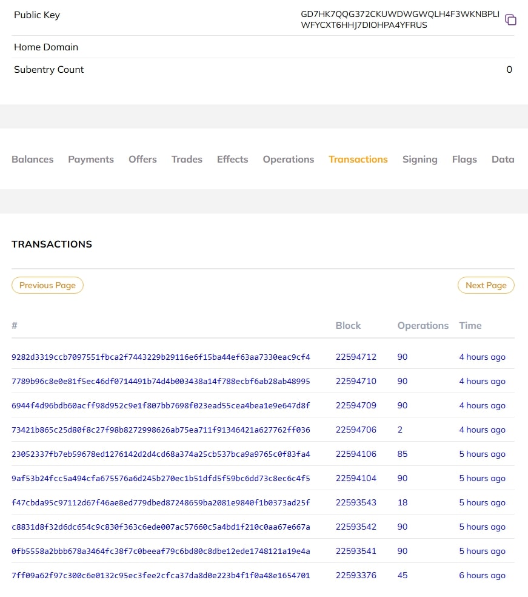This screenshot has height=597, width=528.
Task: Select the Transactions tab
Action: point(358,159)
